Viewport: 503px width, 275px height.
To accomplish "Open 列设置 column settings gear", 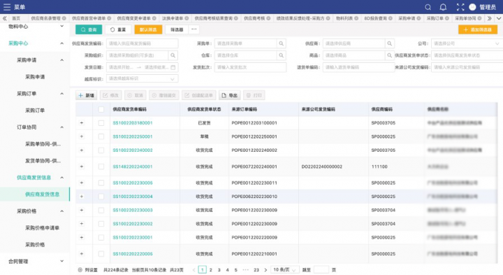I will tap(80, 270).
